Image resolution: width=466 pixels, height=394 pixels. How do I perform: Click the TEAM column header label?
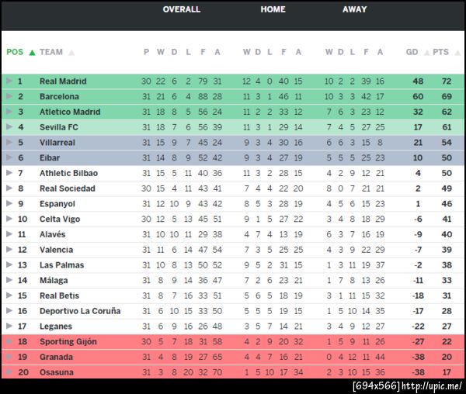coord(51,53)
